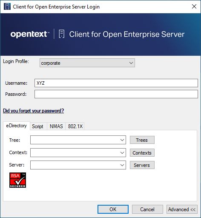Open the NMAS tab
The height and width of the screenshot is (218, 201).
click(x=56, y=126)
